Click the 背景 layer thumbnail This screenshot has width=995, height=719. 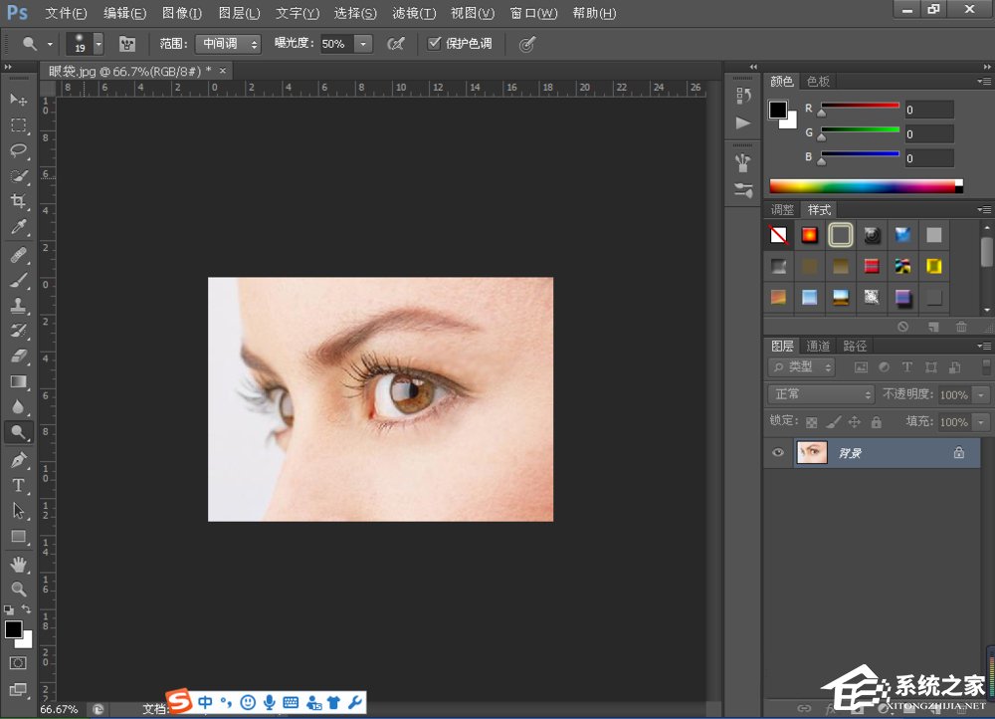point(812,453)
